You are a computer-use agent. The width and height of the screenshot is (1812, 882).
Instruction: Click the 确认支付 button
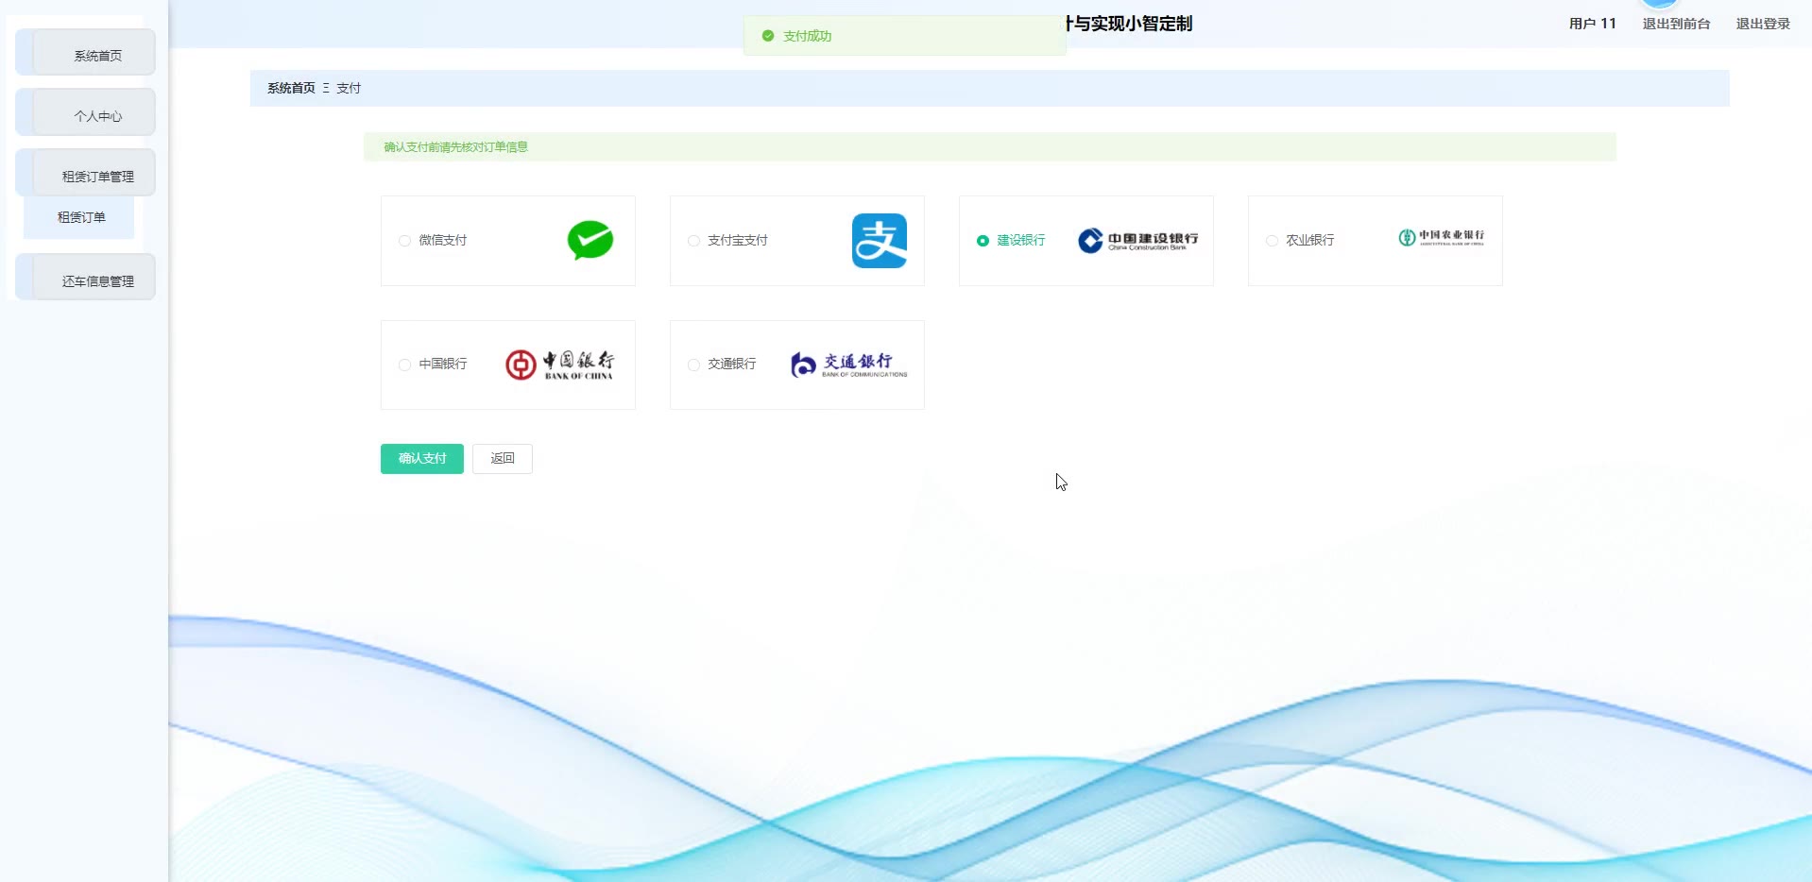[x=422, y=459]
